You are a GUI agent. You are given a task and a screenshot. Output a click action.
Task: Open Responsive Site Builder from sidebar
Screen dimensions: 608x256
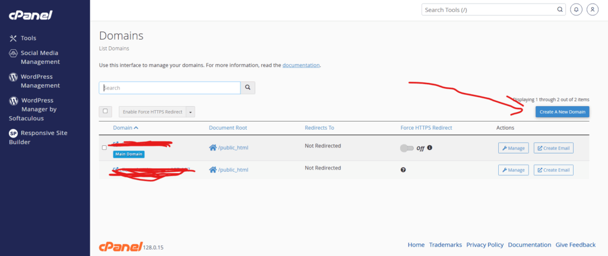click(x=45, y=137)
